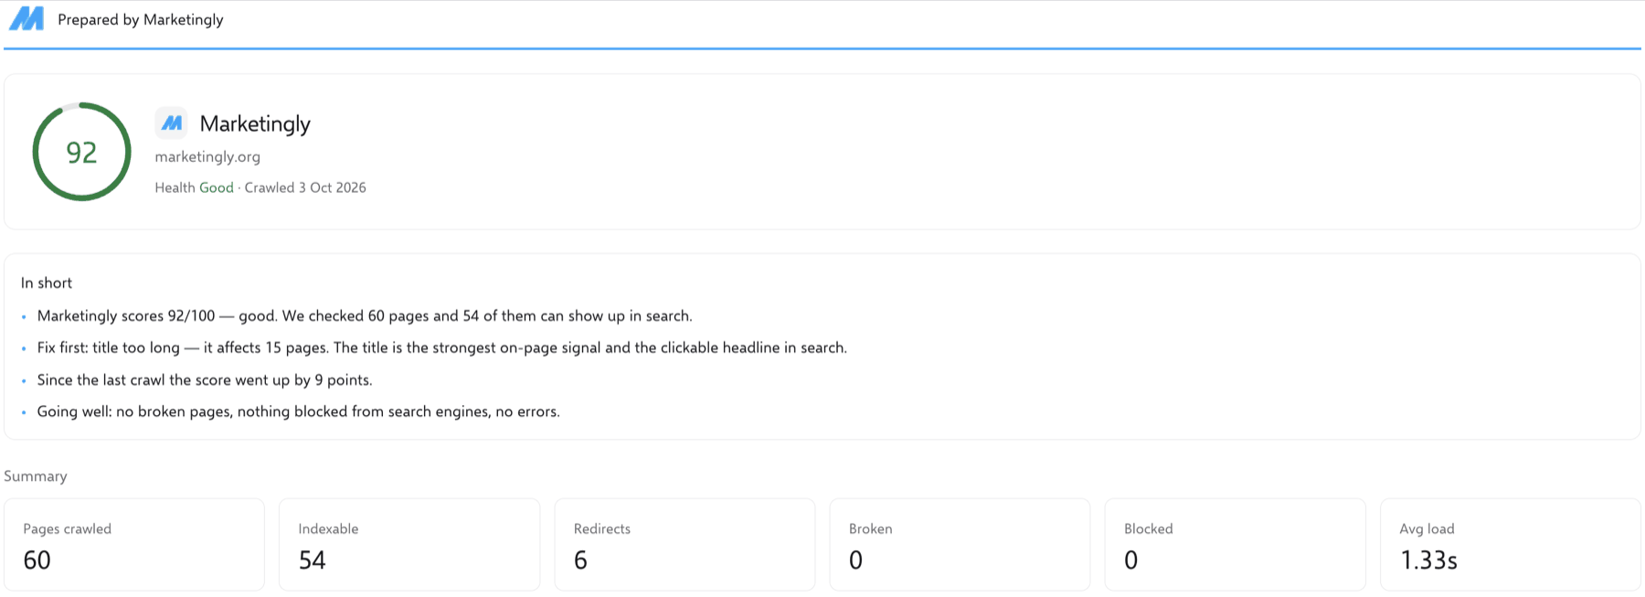Screen dimensions: 1645x597
Task: Click the Broken pages value 0
Action: [x=856, y=560]
